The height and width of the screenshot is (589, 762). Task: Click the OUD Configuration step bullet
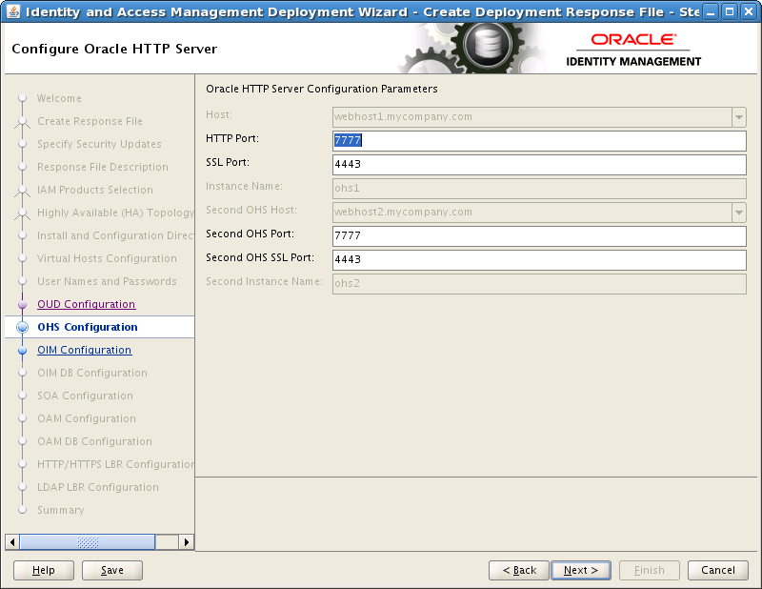[x=22, y=304]
